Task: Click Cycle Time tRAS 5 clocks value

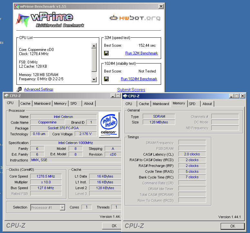Action: 192,171
